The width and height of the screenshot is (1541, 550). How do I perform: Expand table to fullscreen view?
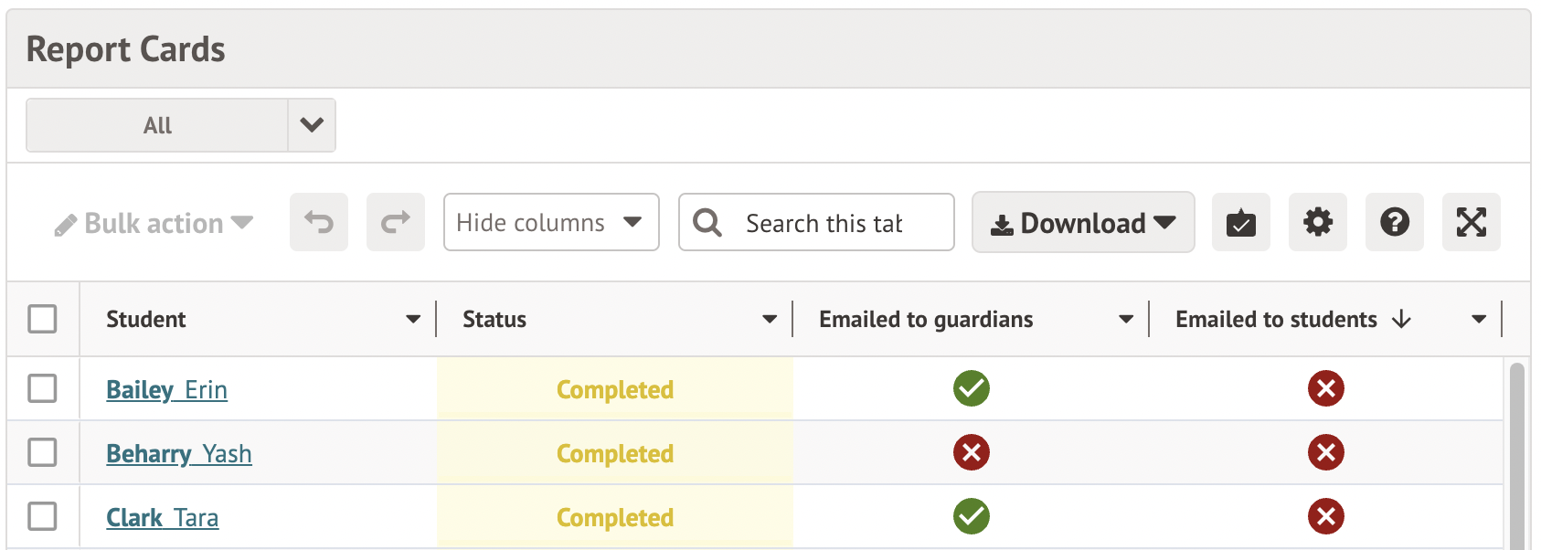[x=1472, y=222]
